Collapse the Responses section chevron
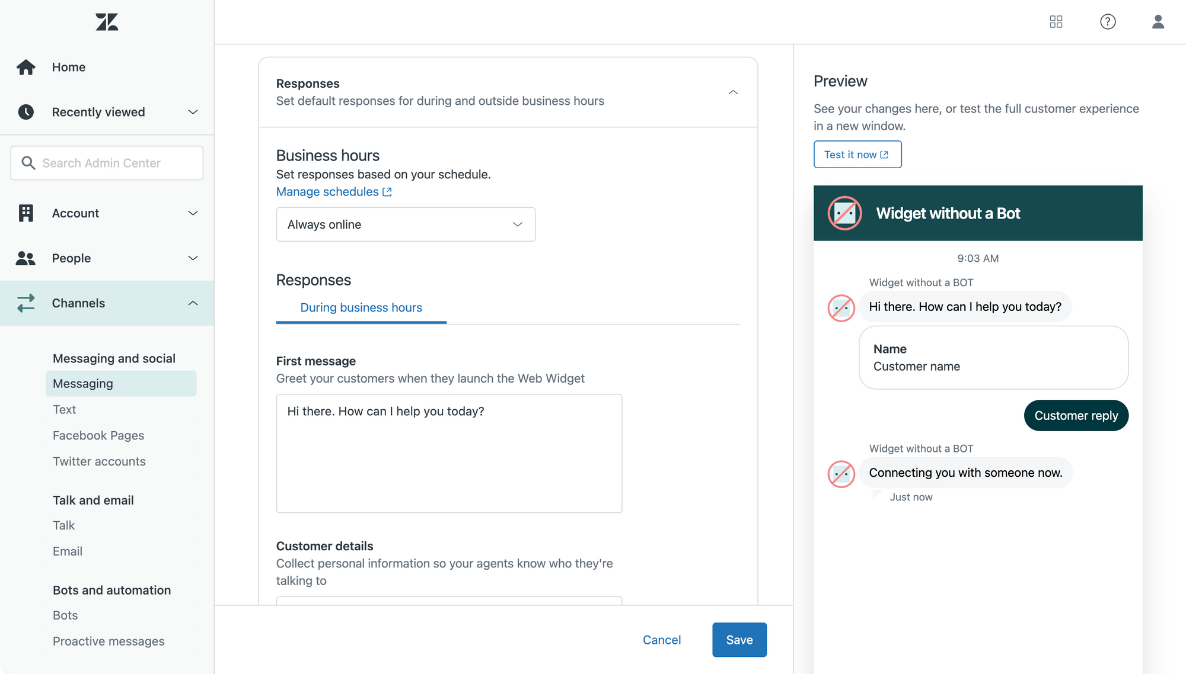 (733, 92)
